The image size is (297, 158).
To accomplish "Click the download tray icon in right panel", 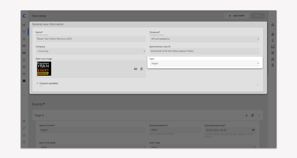I will (x=272, y=25).
